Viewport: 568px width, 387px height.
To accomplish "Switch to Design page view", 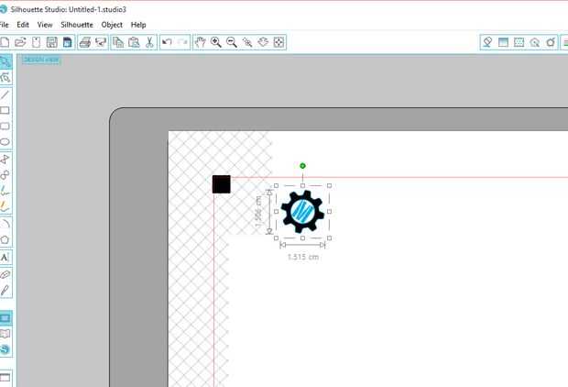I will (x=5, y=318).
